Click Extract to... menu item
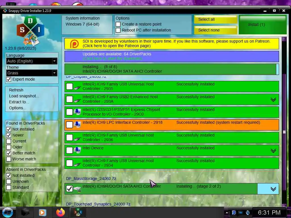The height and width of the screenshot is (218, 291). point(19,102)
